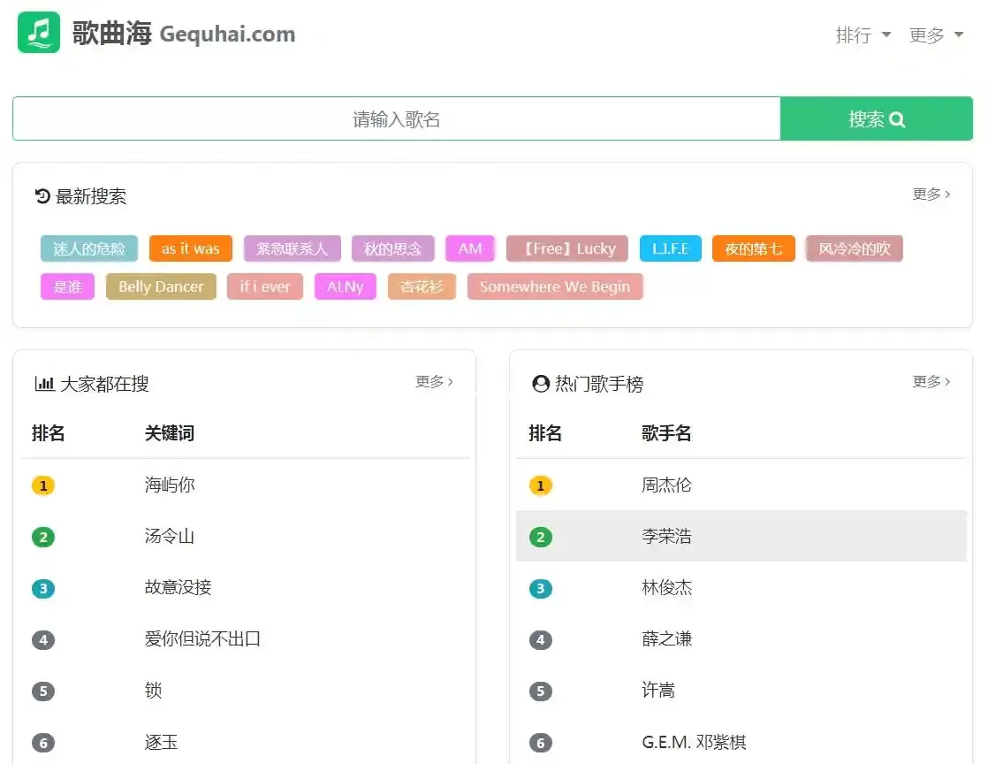Click the number 1 badge beside 海屿你

coord(42,485)
